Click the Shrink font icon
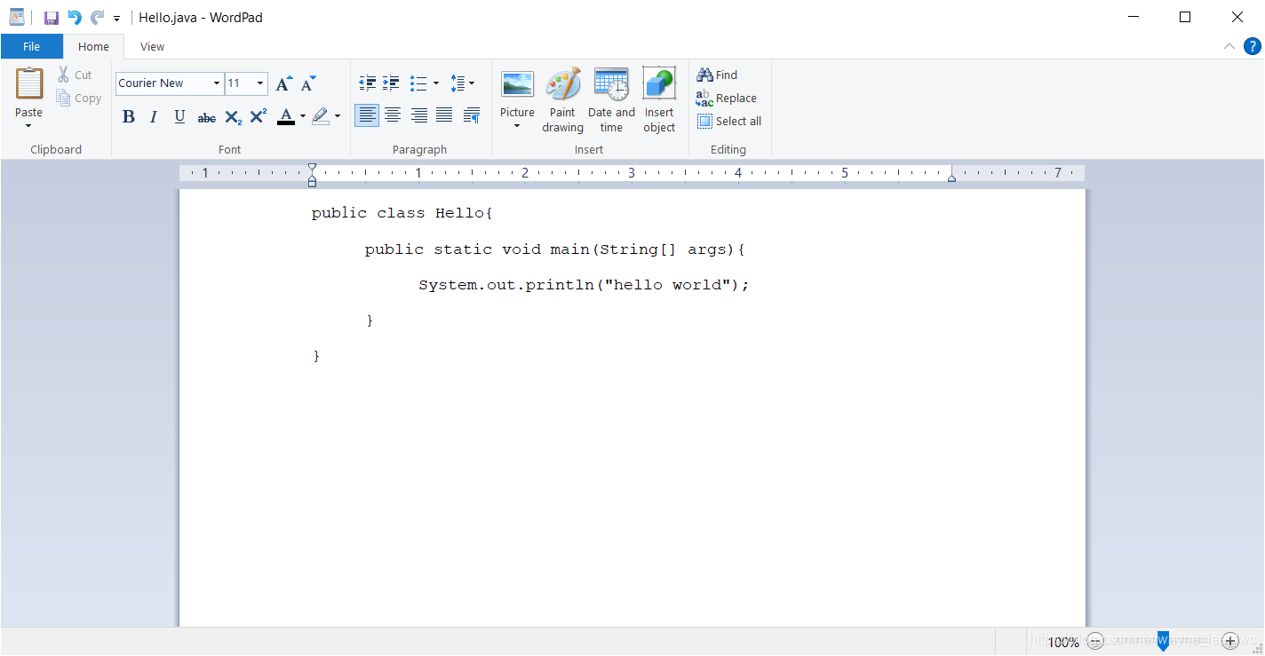This screenshot has width=1265, height=656. [x=308, y=83]
